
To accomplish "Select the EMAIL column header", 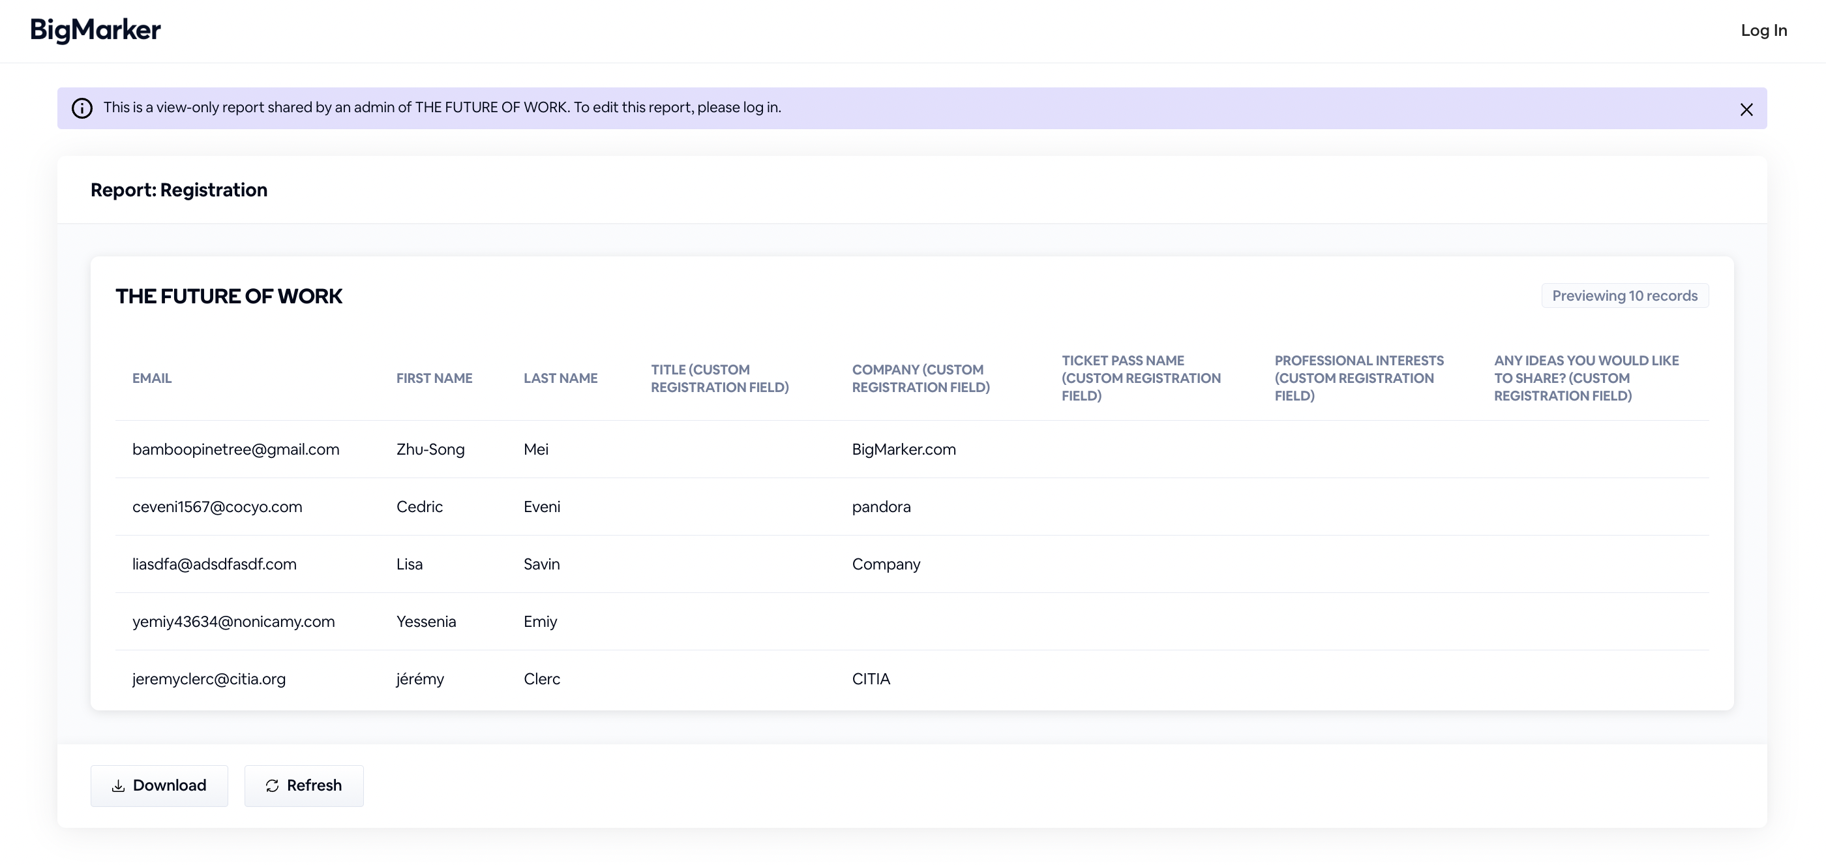I will pos(153,378).
